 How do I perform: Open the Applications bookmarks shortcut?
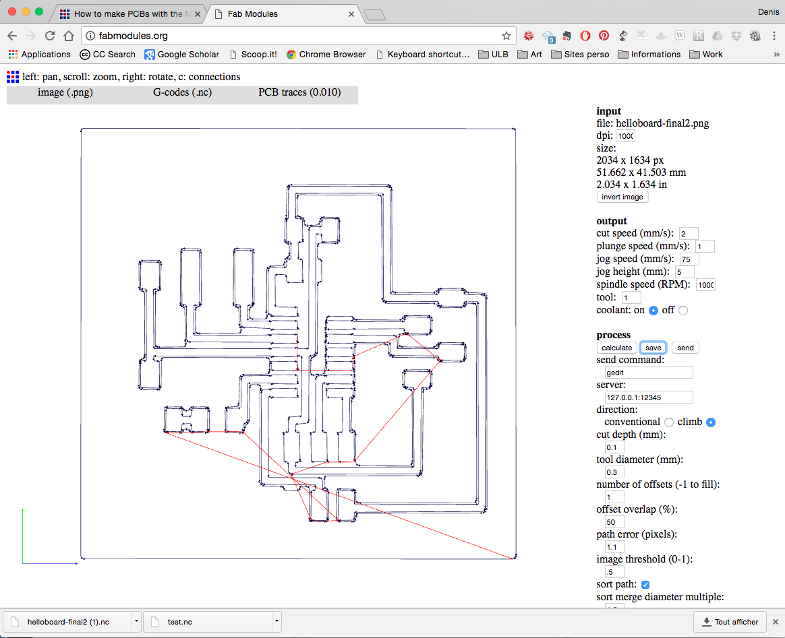(x=40, y=55)
